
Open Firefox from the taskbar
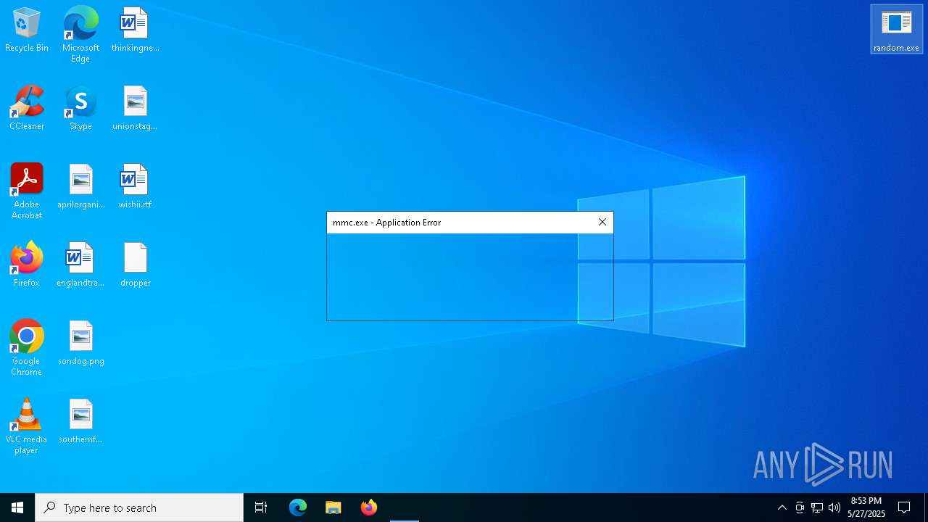[369, 507]
